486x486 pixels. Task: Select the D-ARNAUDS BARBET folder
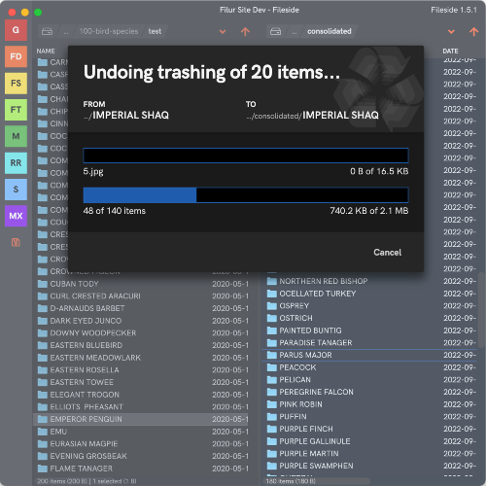[x=142, y=308]
